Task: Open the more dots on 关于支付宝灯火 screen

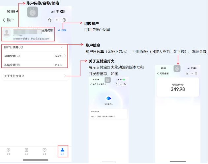Action: click(x=121, y=84)
